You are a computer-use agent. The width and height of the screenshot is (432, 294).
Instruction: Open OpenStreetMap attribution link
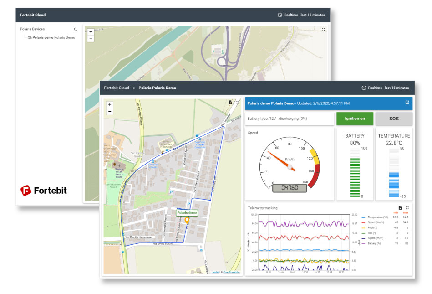231,272
